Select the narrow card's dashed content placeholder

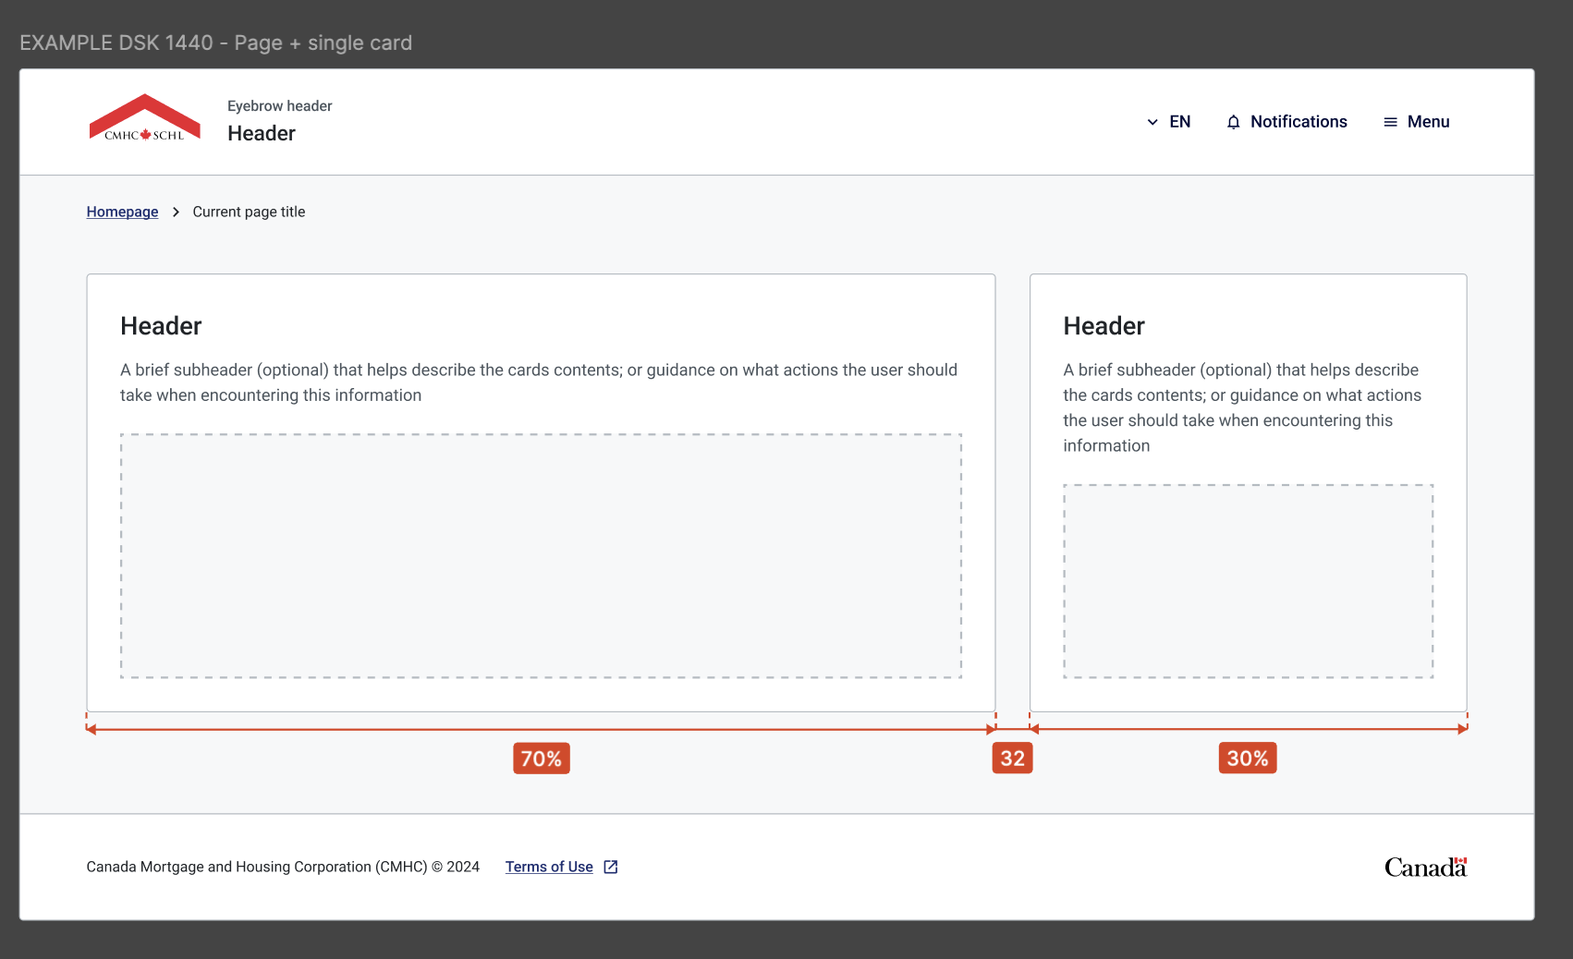(1248, 581)
